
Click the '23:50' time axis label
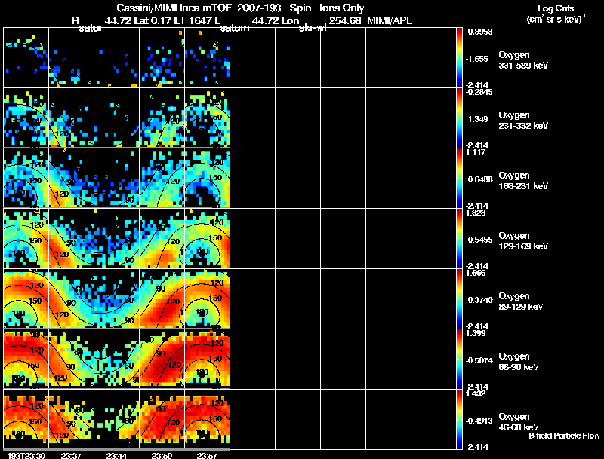162,455
